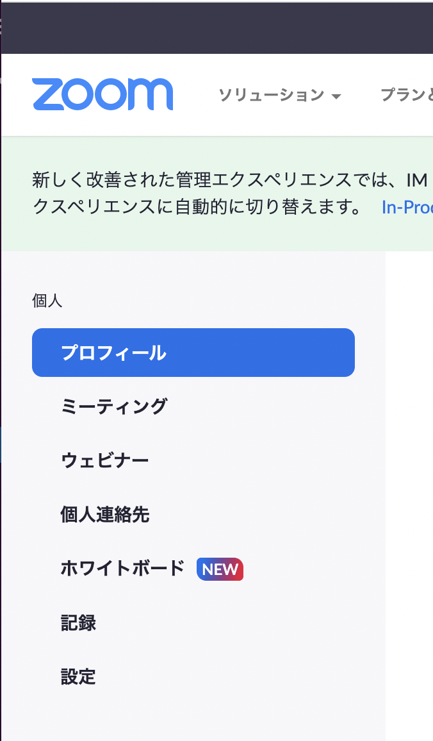Open 個人連絡先 from the sidebar
The image size is (433, 741).
[x=104, y=515]
